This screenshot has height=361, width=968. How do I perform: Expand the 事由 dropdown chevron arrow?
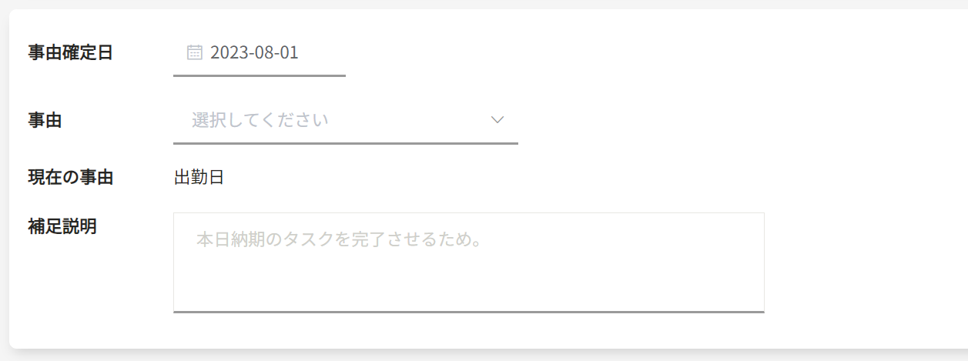(497, 120)
